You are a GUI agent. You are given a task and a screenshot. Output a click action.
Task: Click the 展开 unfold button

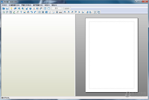(x=56, y=8)
